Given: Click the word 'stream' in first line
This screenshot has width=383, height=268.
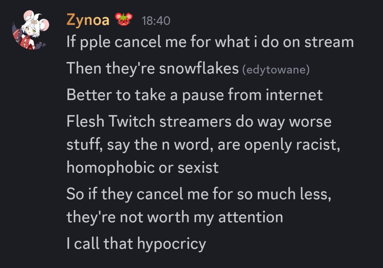Looking at the screenshot, I should click(329, 42).
